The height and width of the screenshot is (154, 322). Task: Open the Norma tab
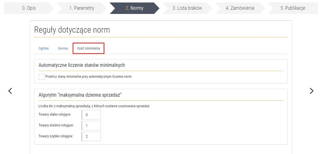(63, 48)
